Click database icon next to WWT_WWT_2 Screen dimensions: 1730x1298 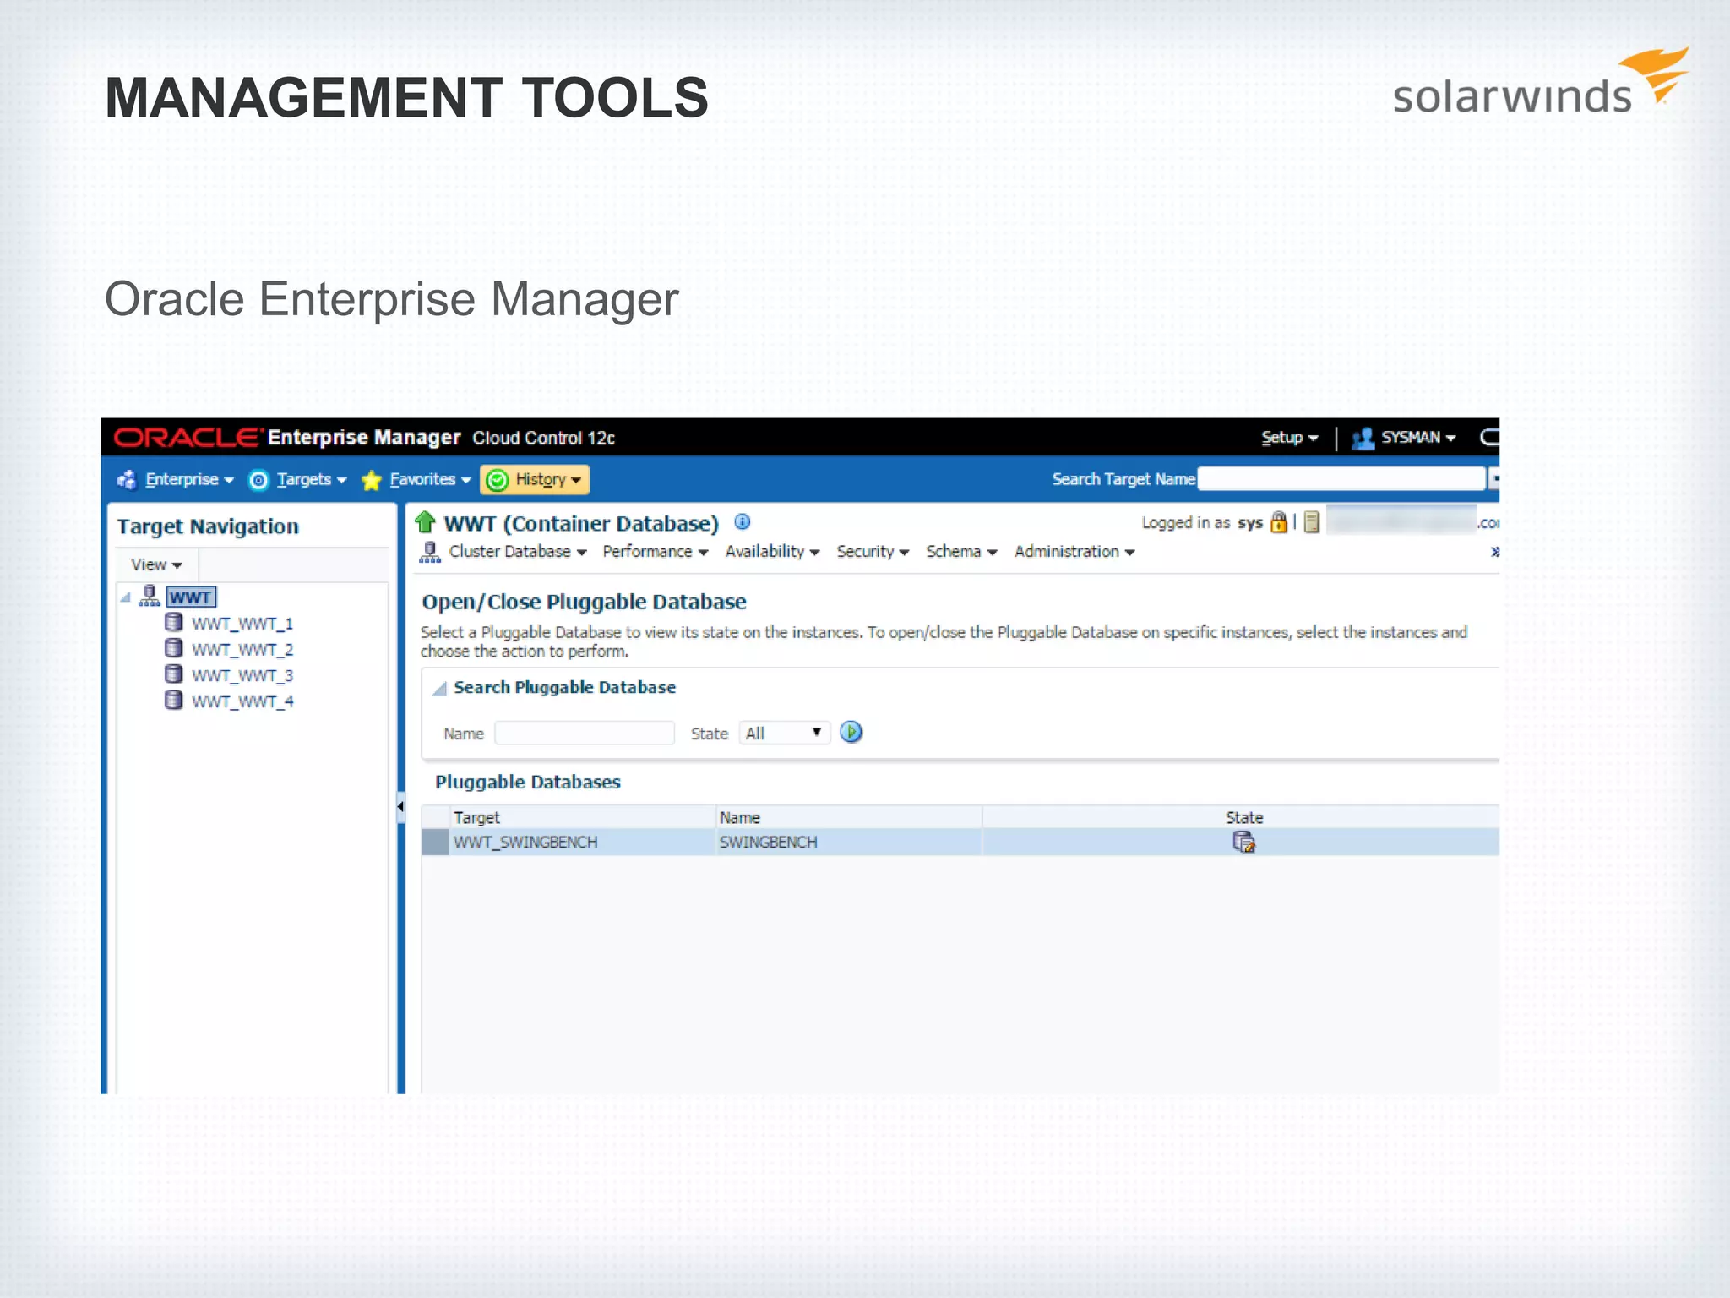coord(173,648)
